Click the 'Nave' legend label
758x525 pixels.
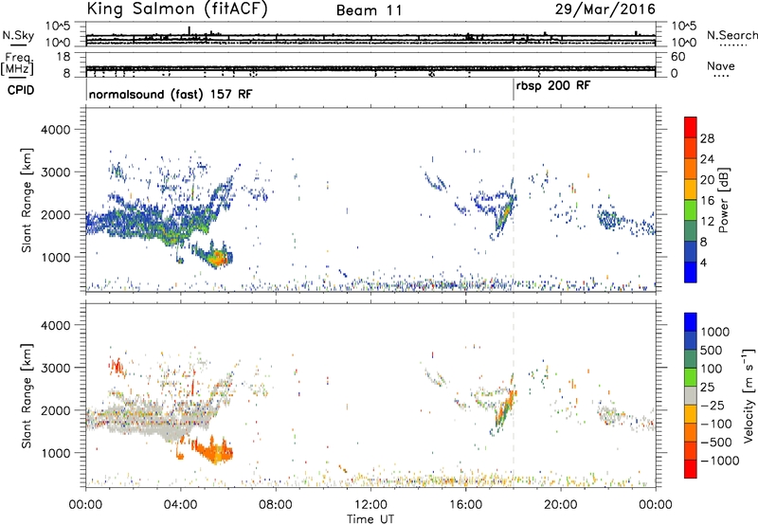pos(721,66)
